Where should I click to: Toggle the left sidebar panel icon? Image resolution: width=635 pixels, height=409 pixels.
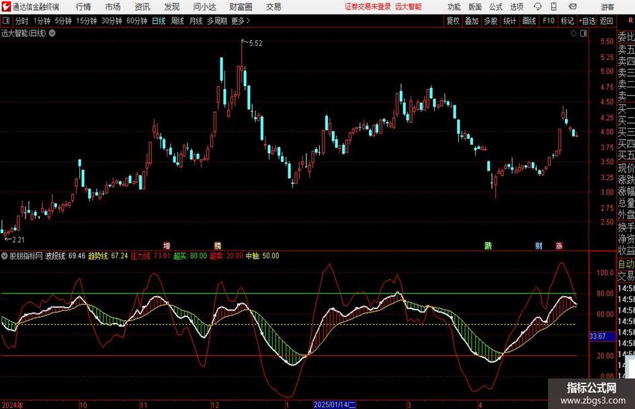pos(6,21)
